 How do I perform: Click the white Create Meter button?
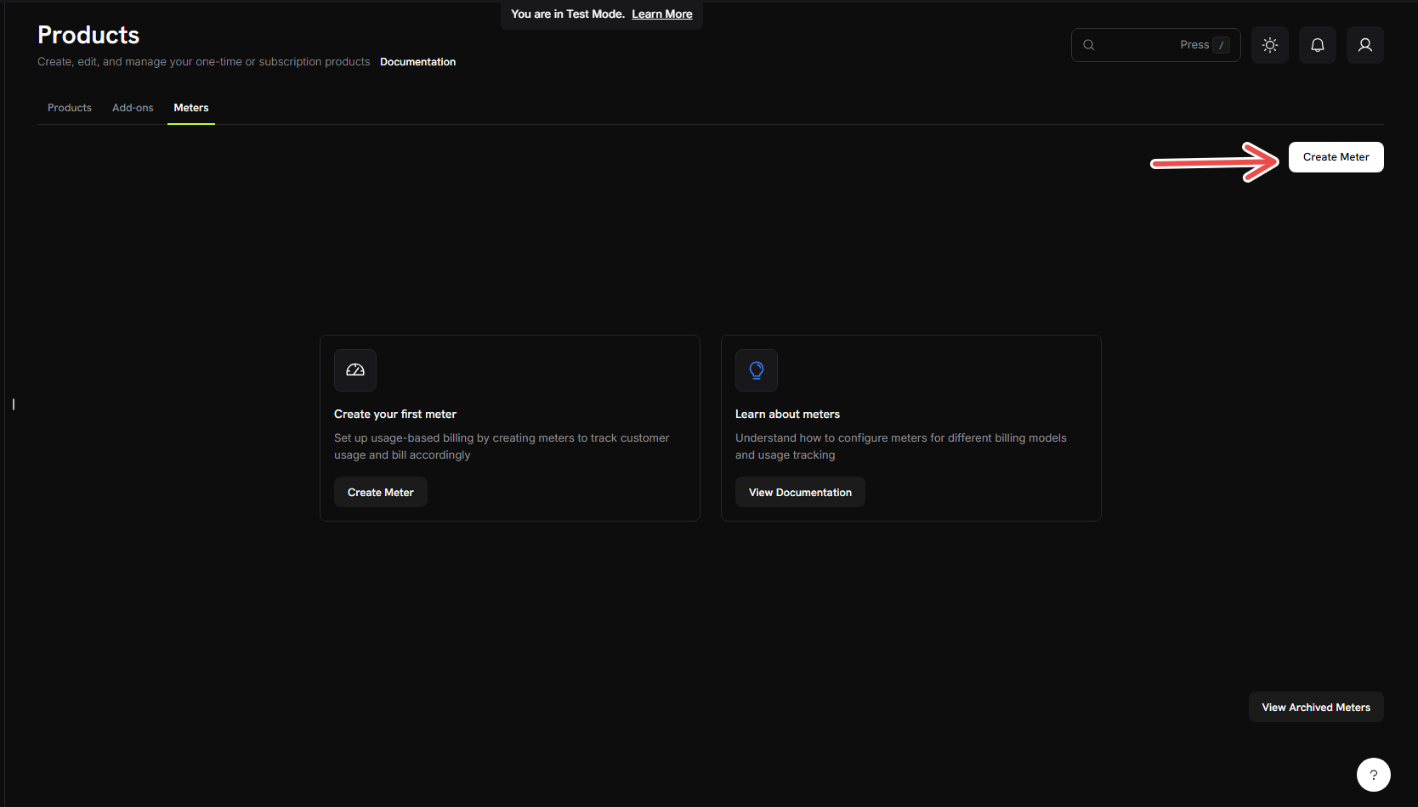click(1336, 157)
